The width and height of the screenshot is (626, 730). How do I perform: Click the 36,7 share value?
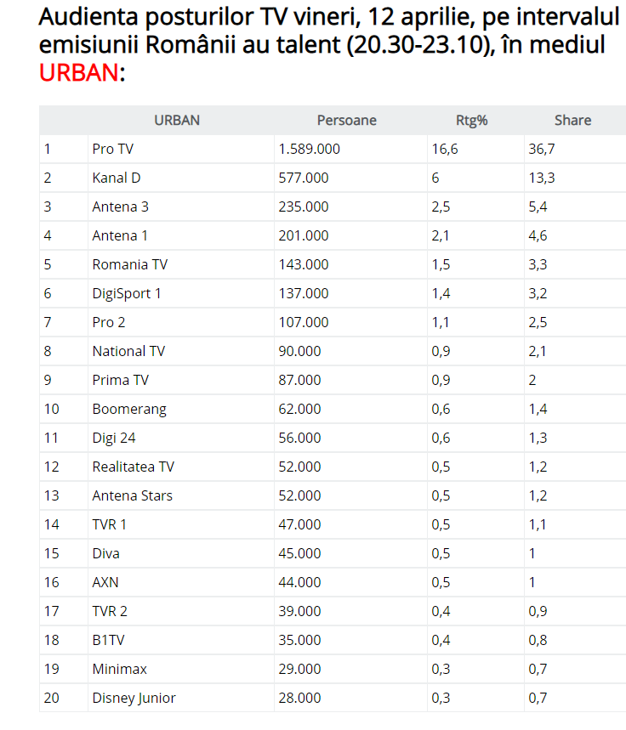click(542, 149)
